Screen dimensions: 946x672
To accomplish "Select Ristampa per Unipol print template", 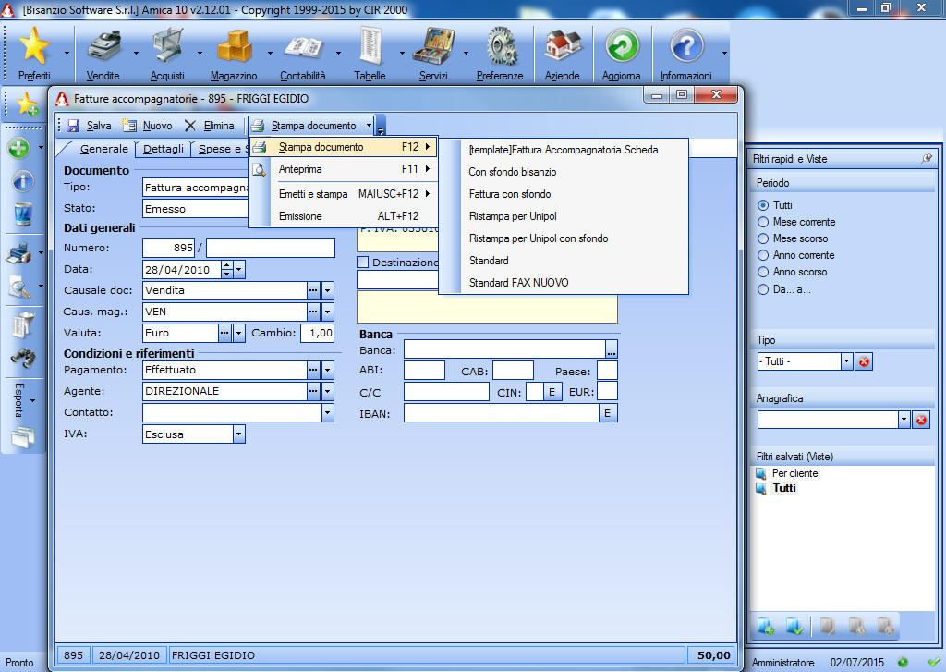I will pos(564,216).
